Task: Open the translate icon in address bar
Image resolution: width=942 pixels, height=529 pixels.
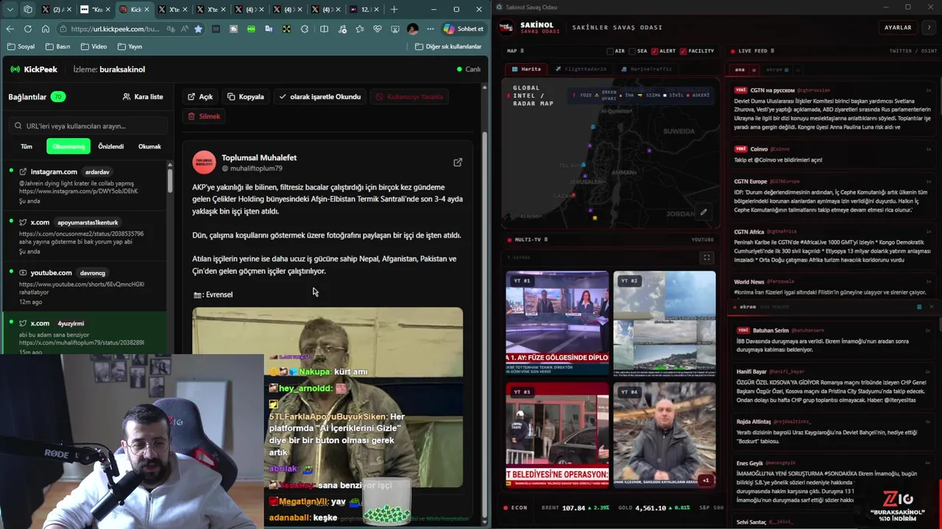Action: click(x=171, y=29)
